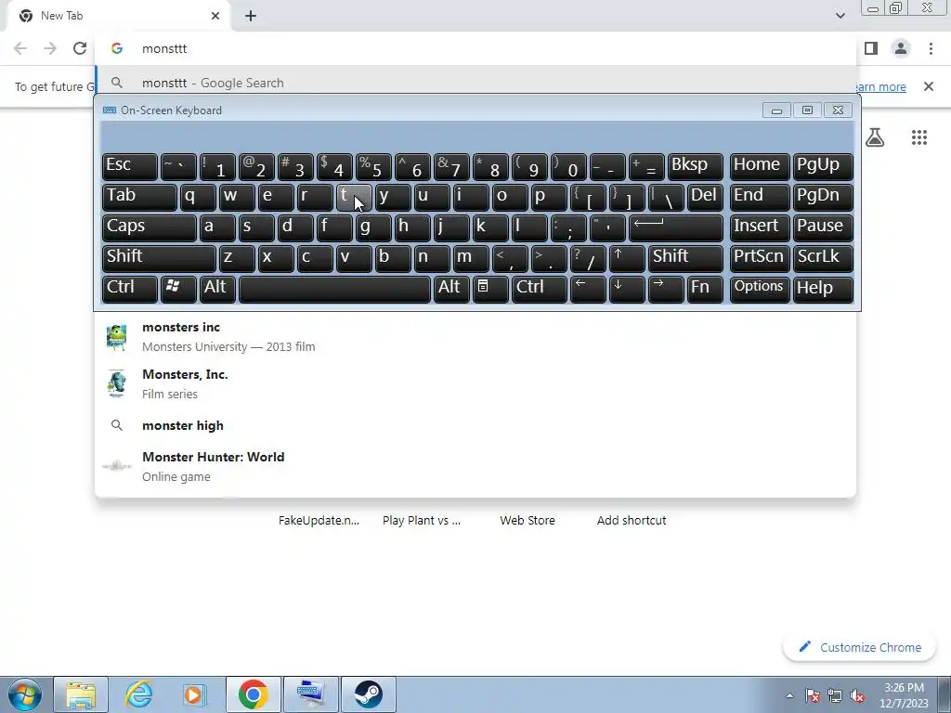This screenshot has width=951, height=713.
Task: Click the address bar containing 'monsttt'
Action: [475, 48]
